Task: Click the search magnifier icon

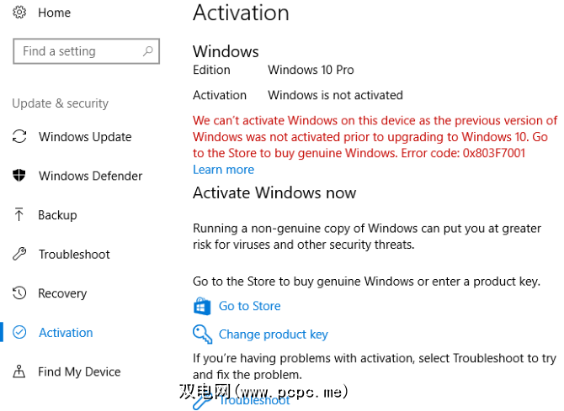Action: coord(148,51)
